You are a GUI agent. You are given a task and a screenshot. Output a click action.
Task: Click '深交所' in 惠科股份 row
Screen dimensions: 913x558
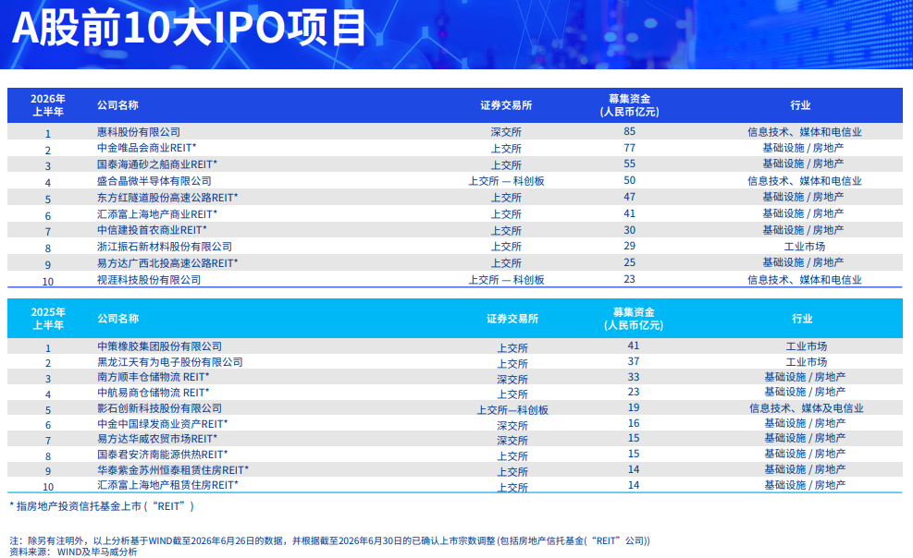pyautogui.click(x=506, y=132)
